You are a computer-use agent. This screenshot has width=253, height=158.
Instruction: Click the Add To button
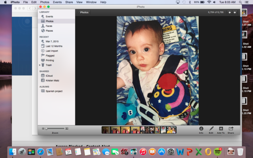221,130
